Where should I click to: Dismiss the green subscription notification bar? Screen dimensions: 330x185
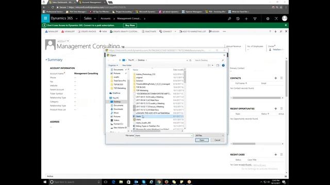pos(286,25)
